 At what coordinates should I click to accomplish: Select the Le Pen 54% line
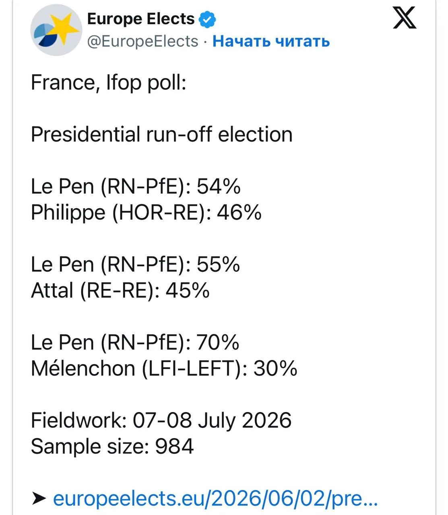136,186
